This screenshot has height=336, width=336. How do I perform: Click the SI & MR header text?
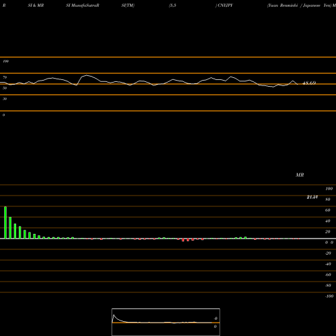click(36, 5)
